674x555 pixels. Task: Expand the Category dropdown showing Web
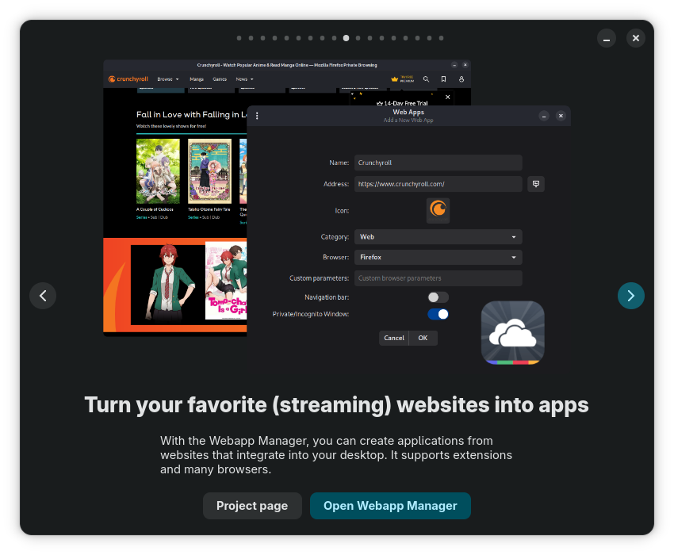(438, 237)
